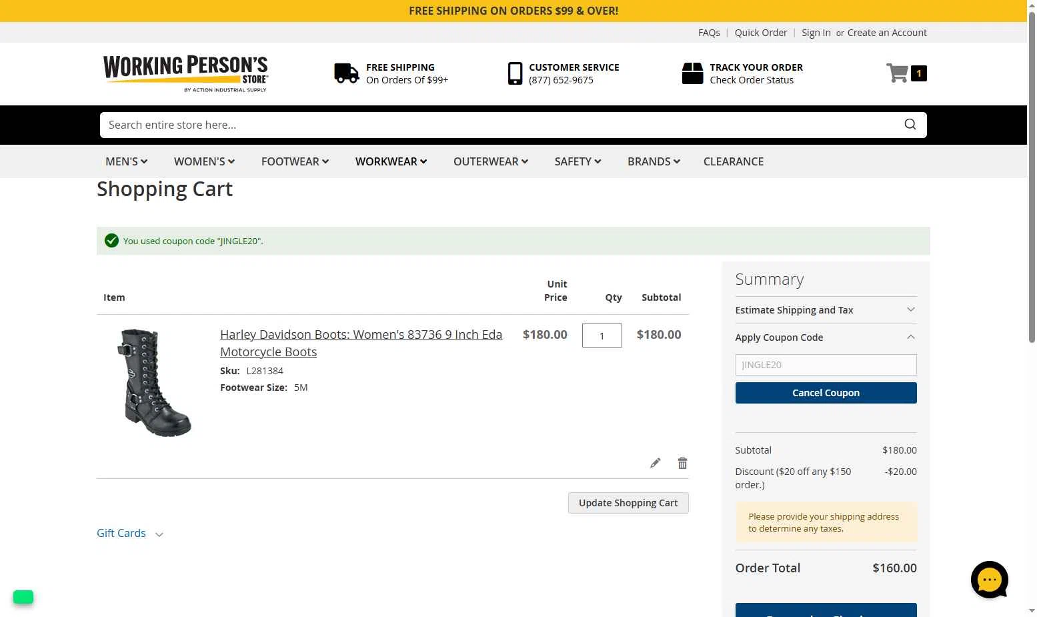Open the Safety menu
This screenshot has height=617, width=1037.
coord(578,161)
